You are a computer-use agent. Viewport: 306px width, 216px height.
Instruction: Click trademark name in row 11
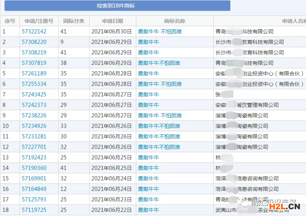click(x=159, y=136)
